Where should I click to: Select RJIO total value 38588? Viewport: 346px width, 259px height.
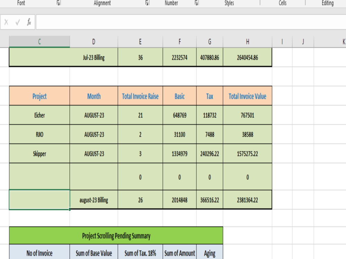point(248,134)
